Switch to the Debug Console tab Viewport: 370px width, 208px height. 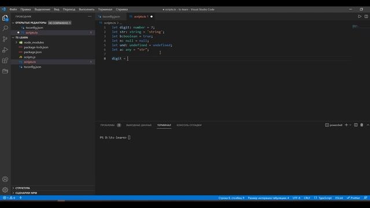189,125
